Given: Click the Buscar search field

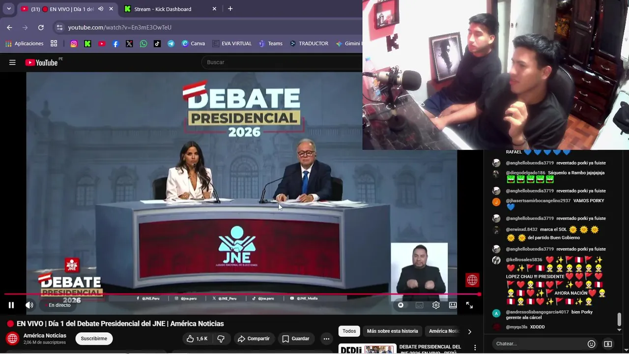Looking at the screenshot, I should point(283,62).
